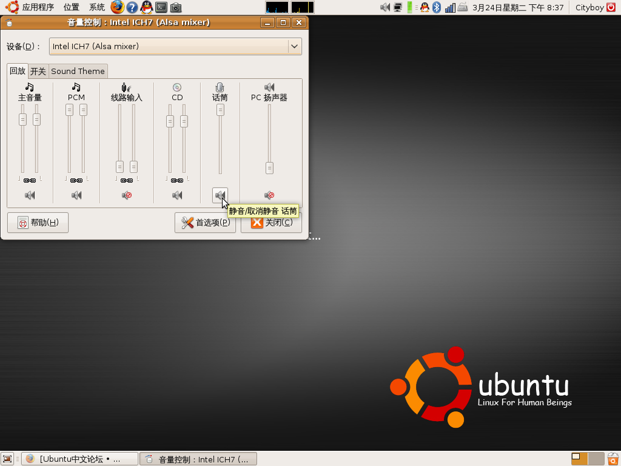
Task: Open the 设备 device dropdown
Action: [175, 46]
